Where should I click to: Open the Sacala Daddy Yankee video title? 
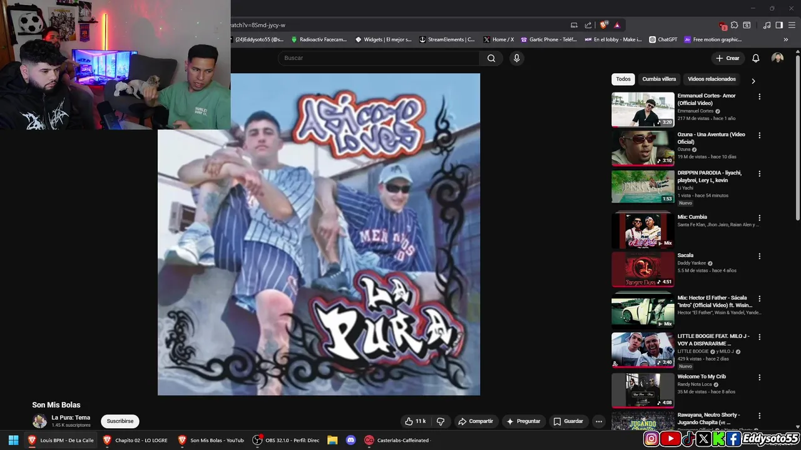[x=685, y=256]
